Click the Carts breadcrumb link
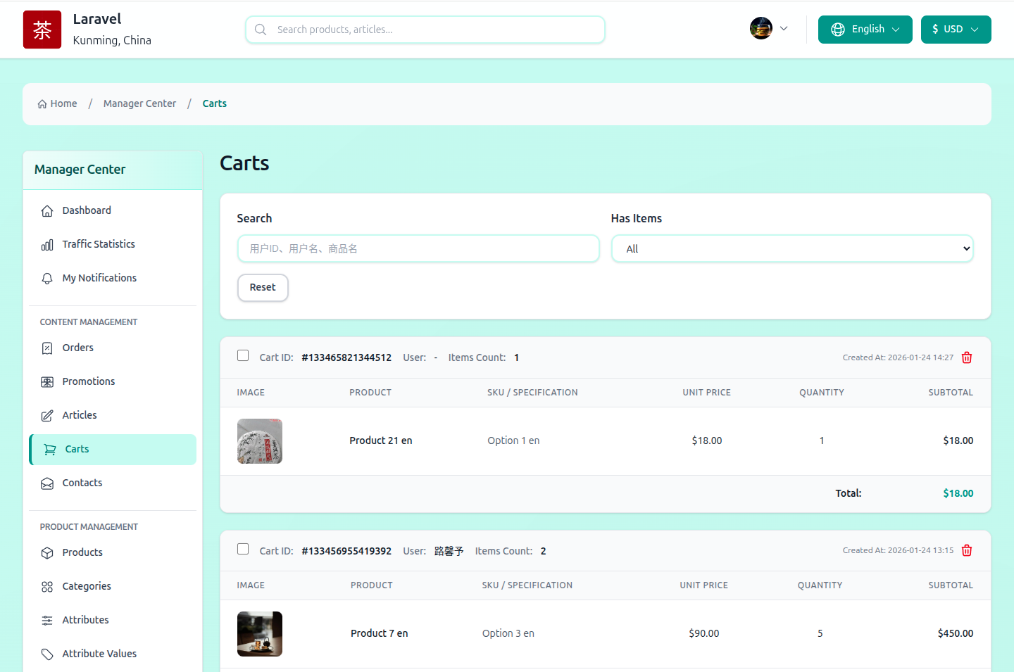Screen dimensions: 1014x672 215,103
